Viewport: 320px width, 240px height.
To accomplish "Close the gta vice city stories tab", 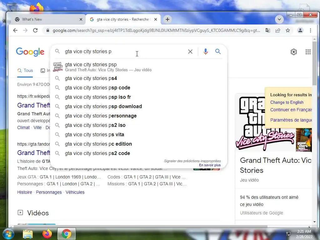I will [156, 19].
